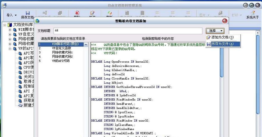The image size is (262, 137).
Task: Click the edit document pencil toolbar icon
Action: point(92,13)
